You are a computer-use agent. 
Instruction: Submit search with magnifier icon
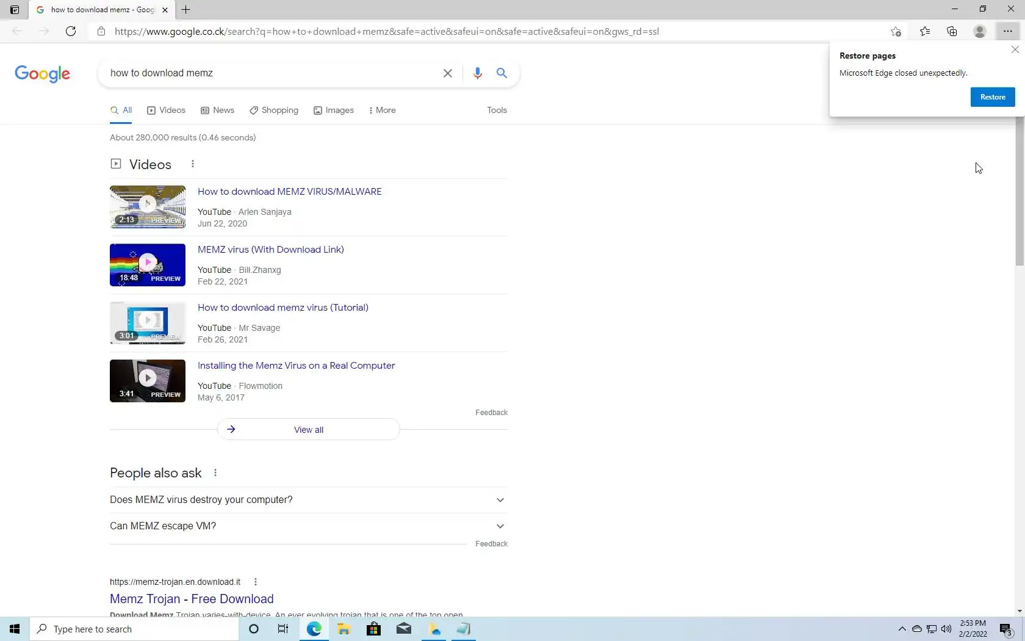click(x=502, y=73)
